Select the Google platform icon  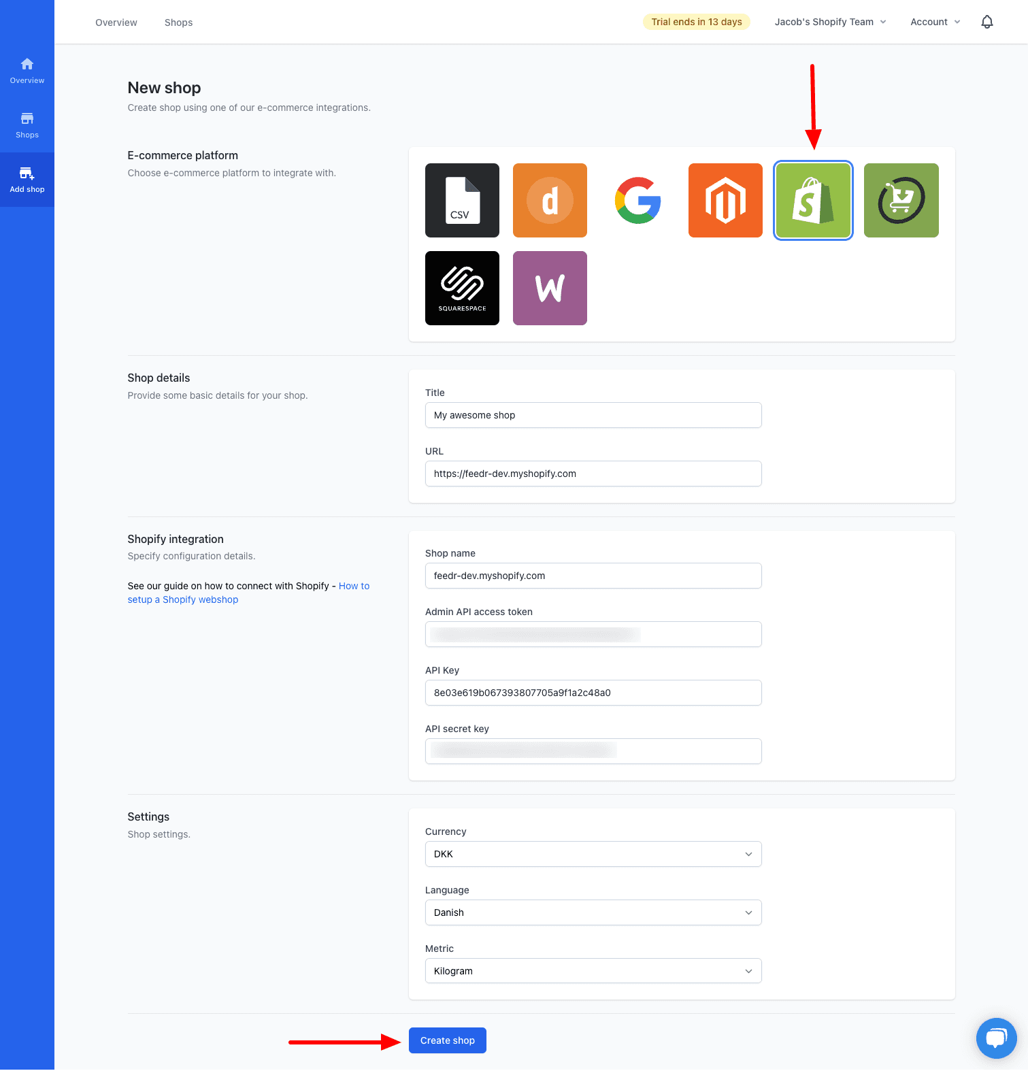click(x=637, y=200)
